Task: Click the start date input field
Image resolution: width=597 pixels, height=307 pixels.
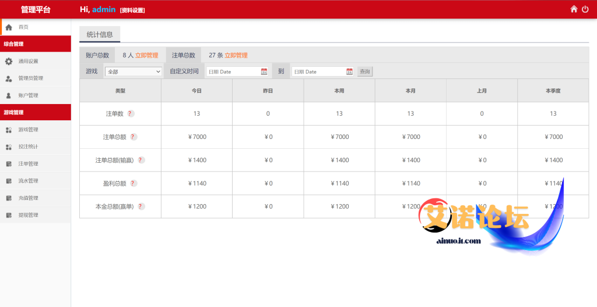Action: click(x=233, y=72)
